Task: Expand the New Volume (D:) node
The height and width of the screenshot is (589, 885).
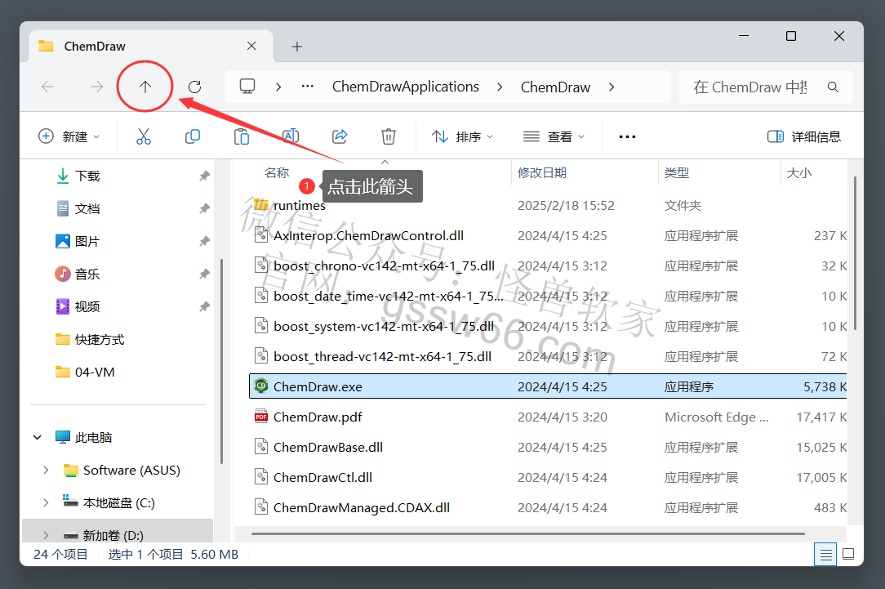Action: (x=46, y=535)
